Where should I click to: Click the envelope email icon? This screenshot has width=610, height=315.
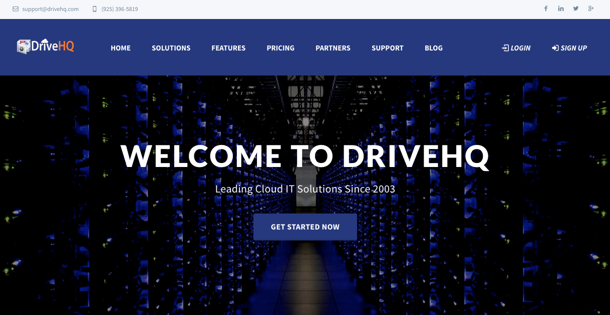click(x=16, y=9)
